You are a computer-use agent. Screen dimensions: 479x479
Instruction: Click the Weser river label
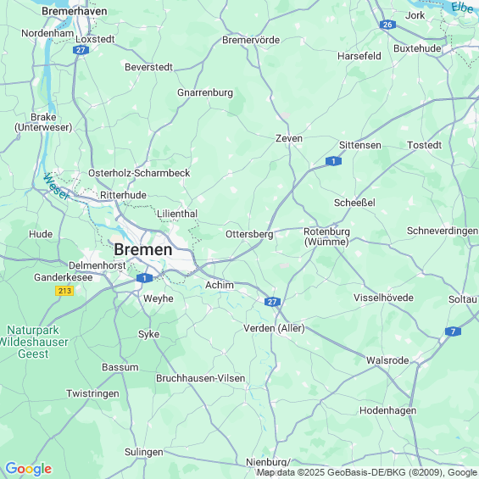pos(56,187)
